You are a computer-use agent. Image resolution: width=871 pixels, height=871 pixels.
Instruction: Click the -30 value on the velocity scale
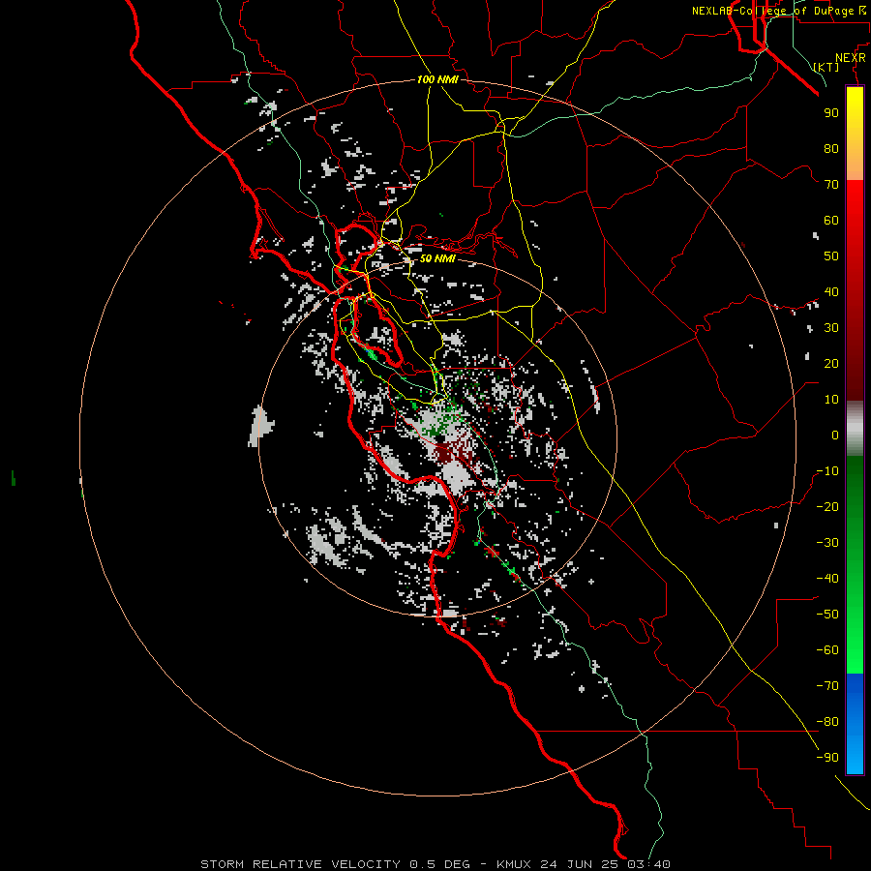pyautogui.click(x=827, y=543)
